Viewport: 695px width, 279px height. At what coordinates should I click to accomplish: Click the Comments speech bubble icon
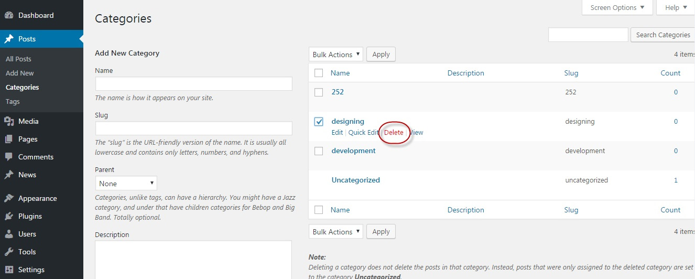click(9, 157)
